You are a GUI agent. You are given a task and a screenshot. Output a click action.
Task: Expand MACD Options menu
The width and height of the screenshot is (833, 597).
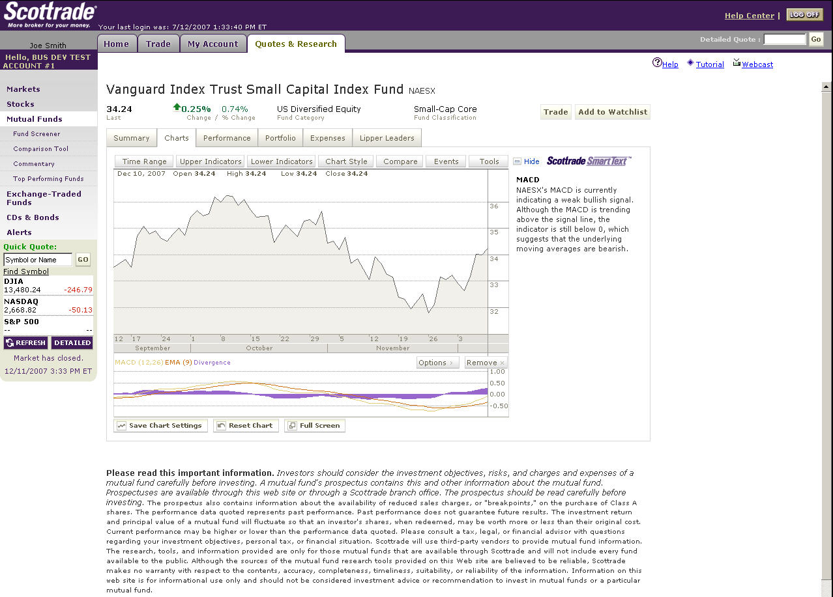(x=437, y=363)
